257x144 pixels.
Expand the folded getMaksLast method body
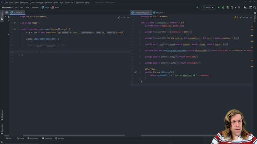188,57
